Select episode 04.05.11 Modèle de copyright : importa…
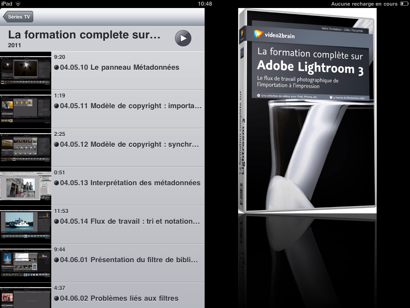Image resolution: width=410 pixels, height=308 pixels. 102,109
